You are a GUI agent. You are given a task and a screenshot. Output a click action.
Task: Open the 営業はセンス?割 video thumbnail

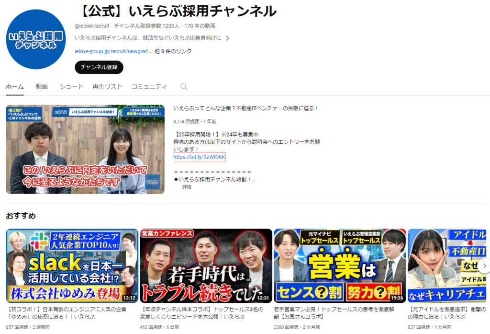click(340, 265)
